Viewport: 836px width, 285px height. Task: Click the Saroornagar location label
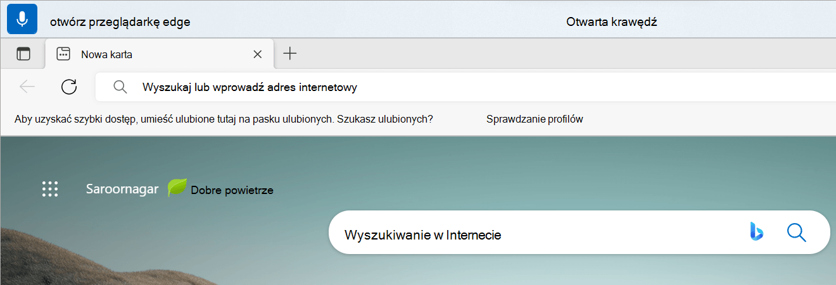122,189
